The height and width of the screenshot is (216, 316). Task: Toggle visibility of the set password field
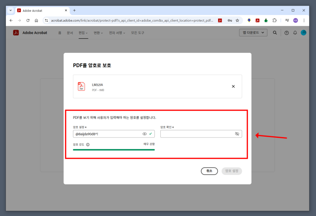pyautogui.click(x=145, y=134)
